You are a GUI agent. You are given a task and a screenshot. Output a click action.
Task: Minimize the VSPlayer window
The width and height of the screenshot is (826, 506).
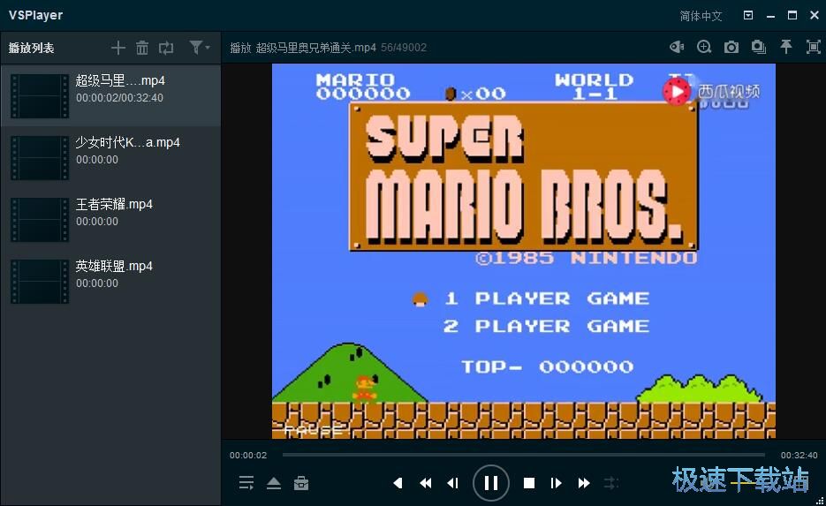(x=770, y=16)
